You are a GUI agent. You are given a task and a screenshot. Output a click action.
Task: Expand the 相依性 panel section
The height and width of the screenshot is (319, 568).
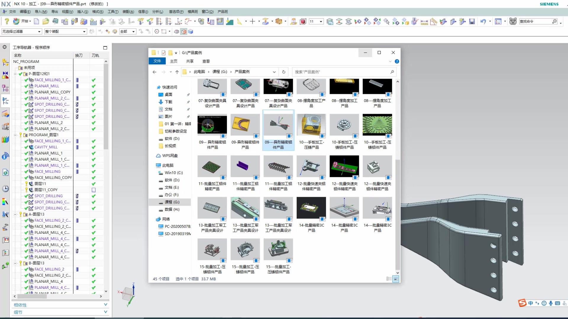pos(106,305)
